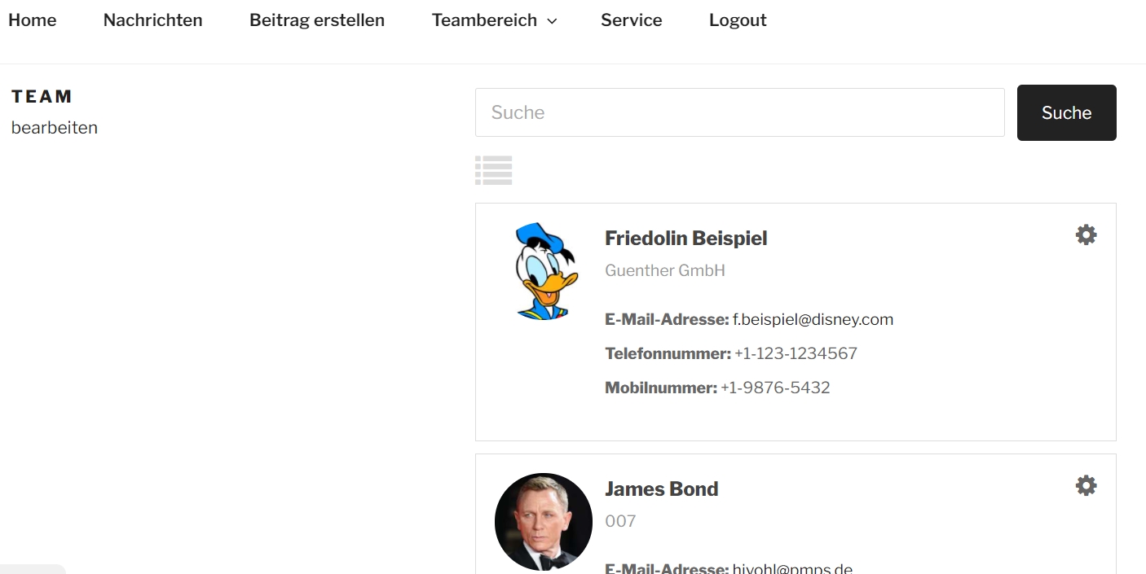Select Beitrag erstellen menu item
Image resolution: width=1146 pixels, height=574 pixels.
[x=317, y=20]
